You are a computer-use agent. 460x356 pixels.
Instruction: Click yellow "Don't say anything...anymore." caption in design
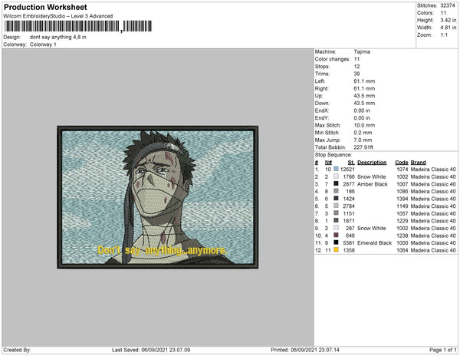tap(162, 250)
